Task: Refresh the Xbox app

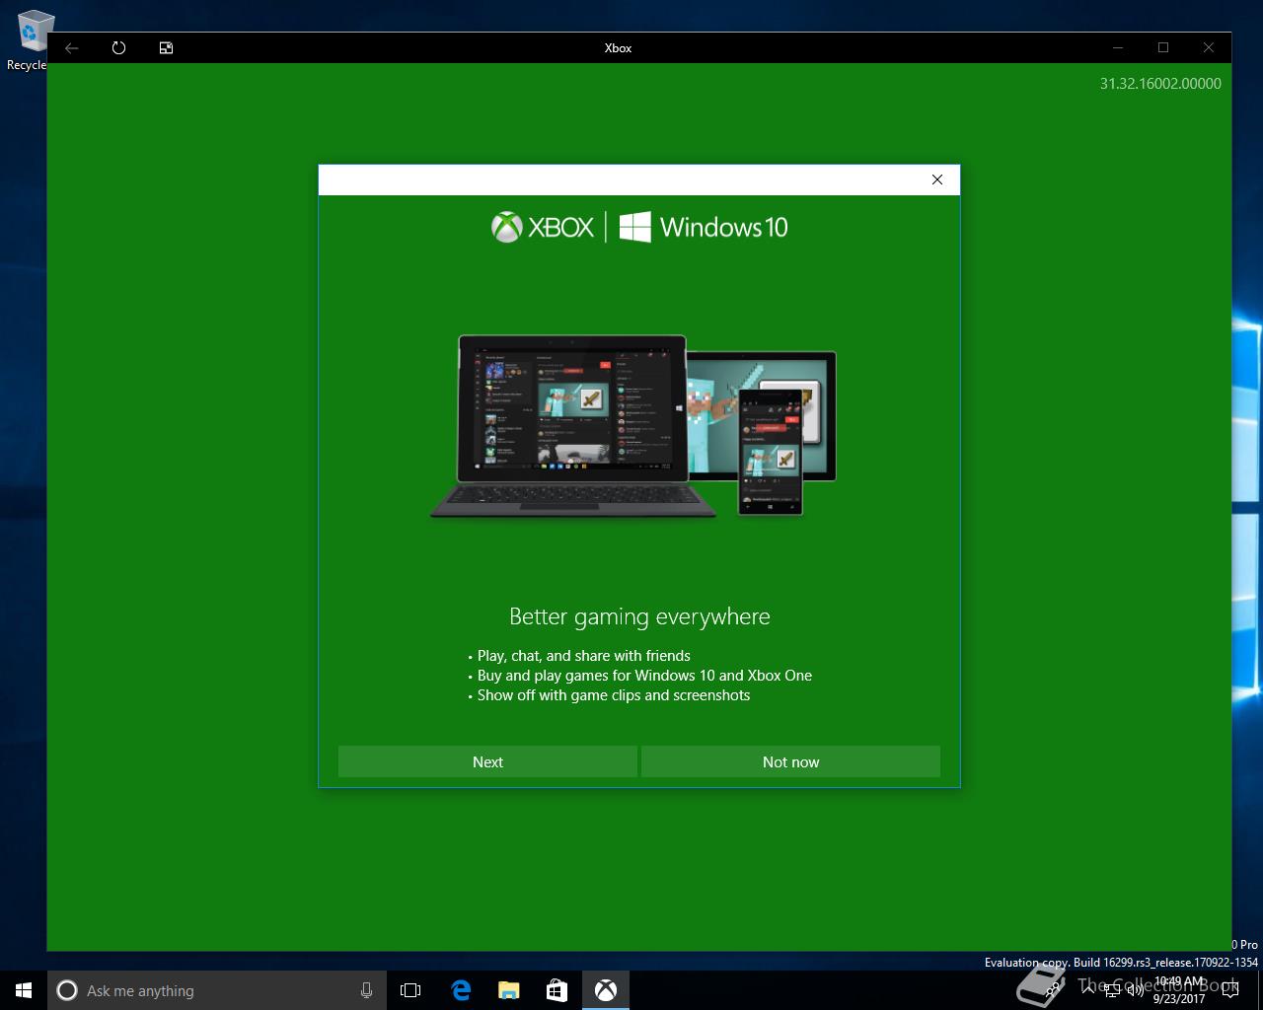Action: (x=119, y=47)
